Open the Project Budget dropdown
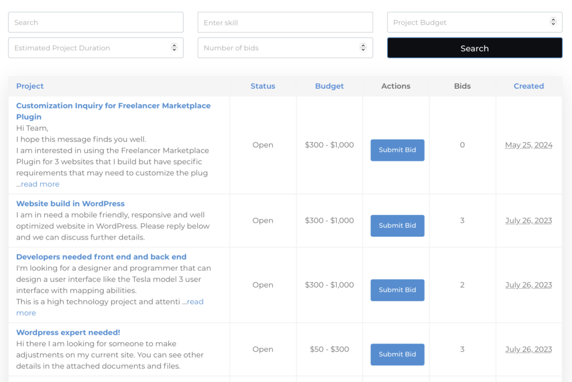572x382 pixels. coord(474,22)
